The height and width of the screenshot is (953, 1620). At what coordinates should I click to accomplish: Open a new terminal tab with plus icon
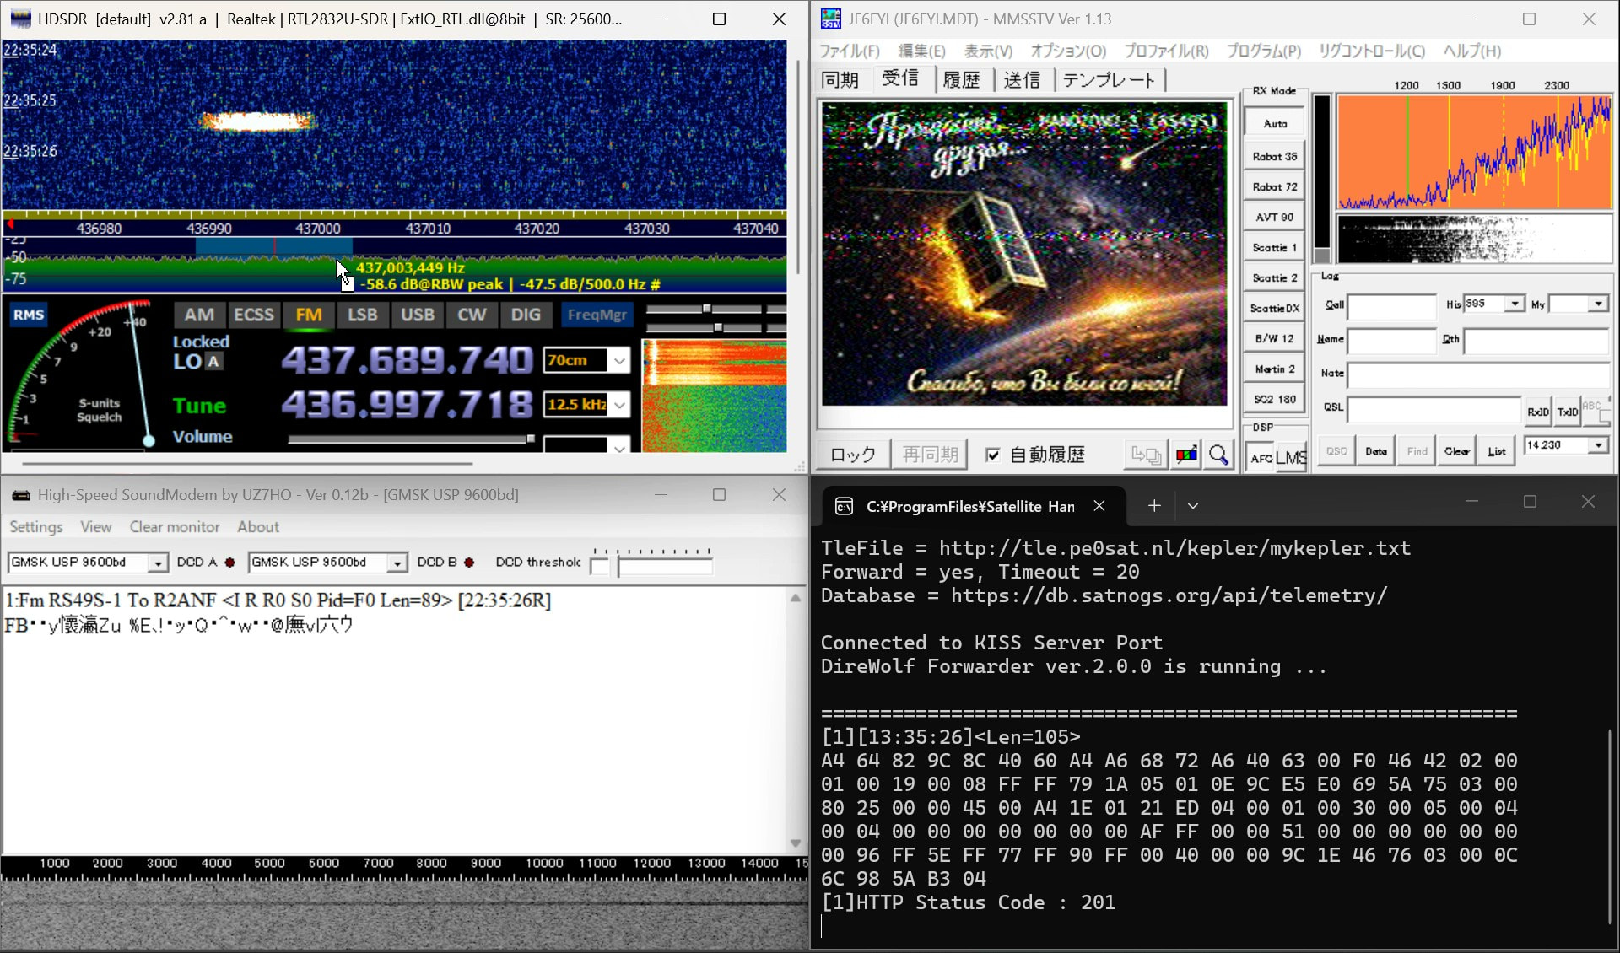point(1153,506)
